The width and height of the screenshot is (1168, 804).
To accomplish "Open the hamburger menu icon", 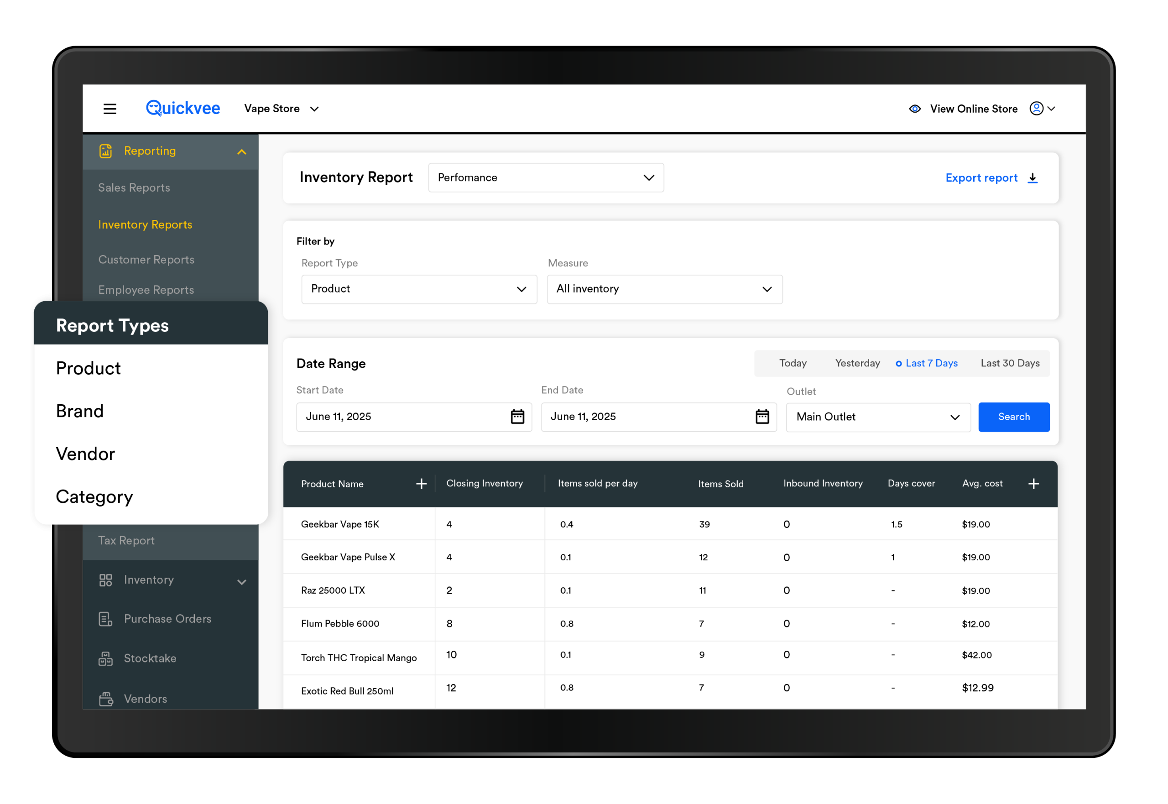I will [x=110, y=109].
